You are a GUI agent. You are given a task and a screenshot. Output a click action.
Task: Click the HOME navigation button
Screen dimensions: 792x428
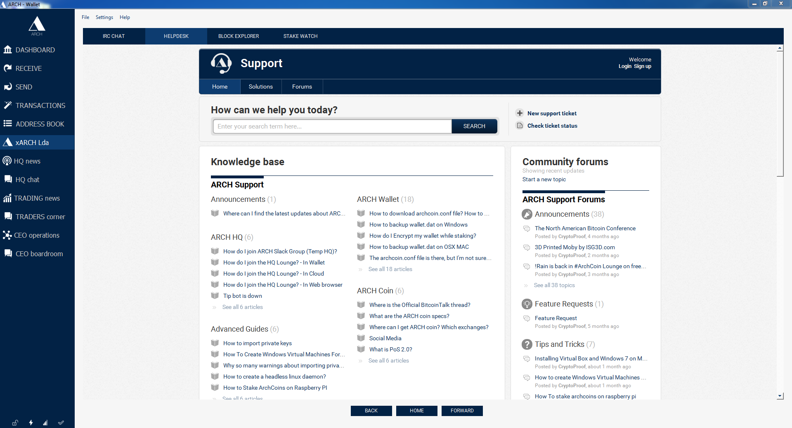417,411
